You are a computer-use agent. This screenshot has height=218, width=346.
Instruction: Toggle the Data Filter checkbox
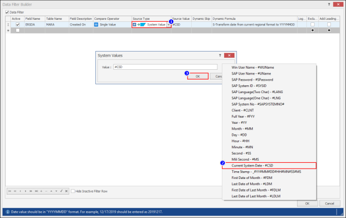(7, 12)
